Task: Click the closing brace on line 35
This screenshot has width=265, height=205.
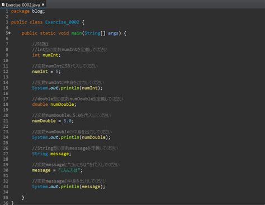Action: coord(23,198)
